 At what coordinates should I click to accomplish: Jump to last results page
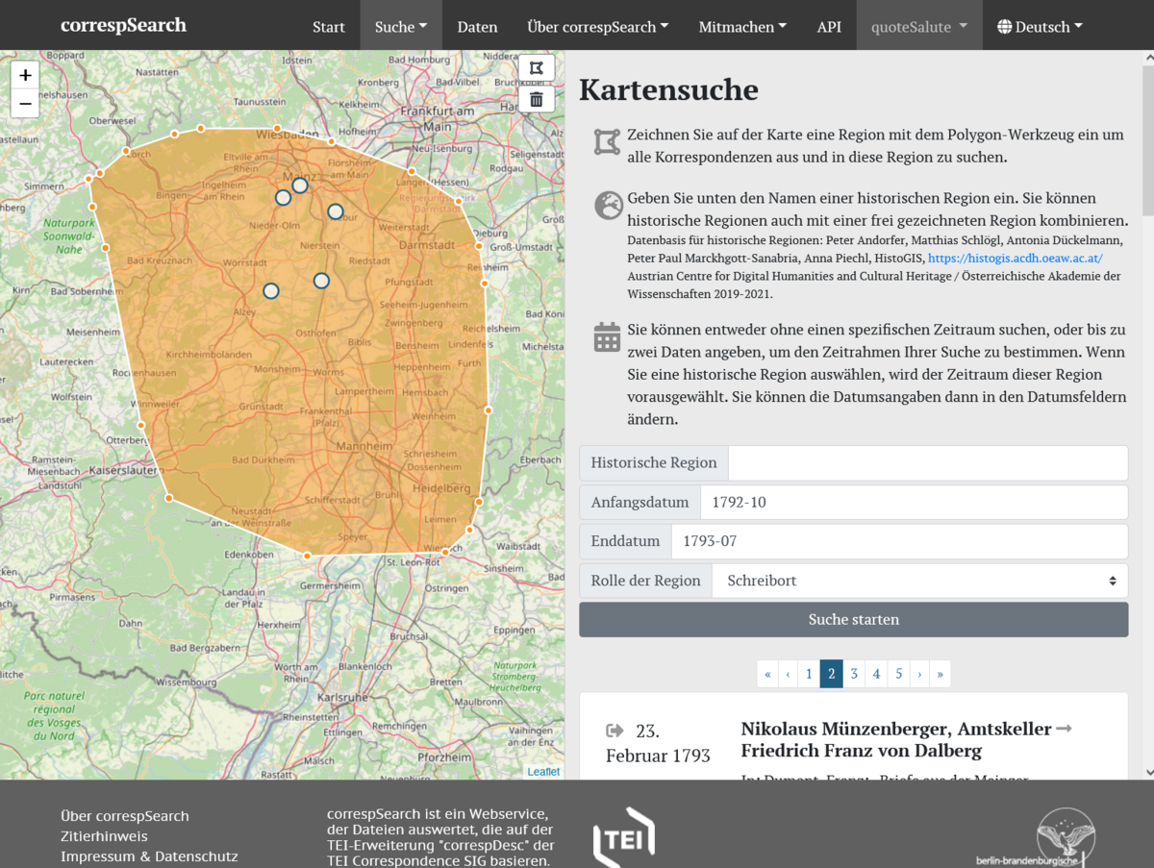click(940, 674)
